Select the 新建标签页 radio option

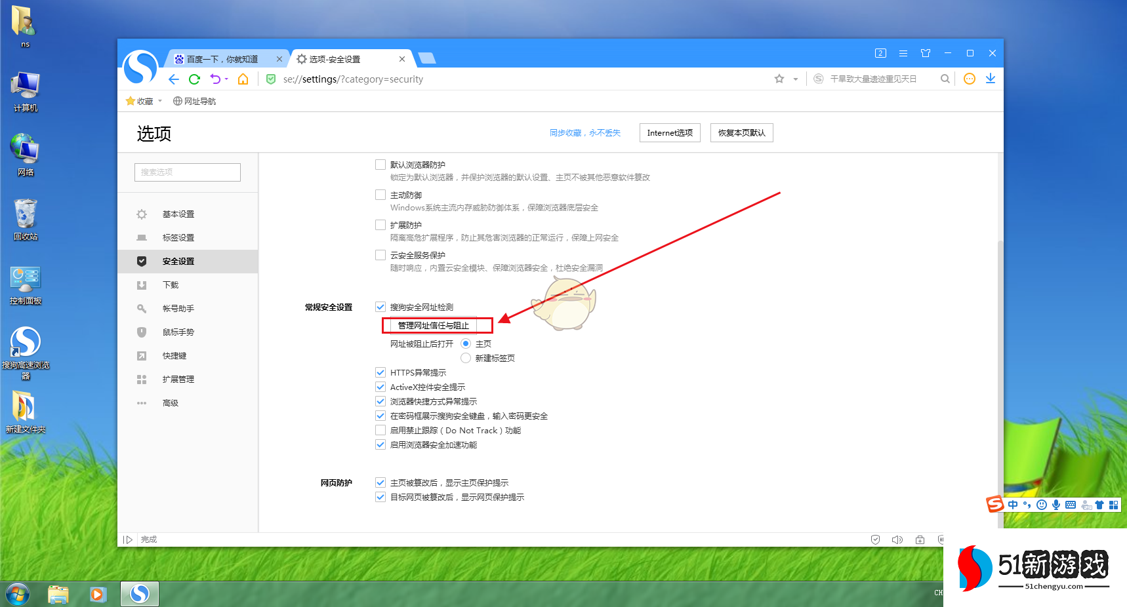465,358
